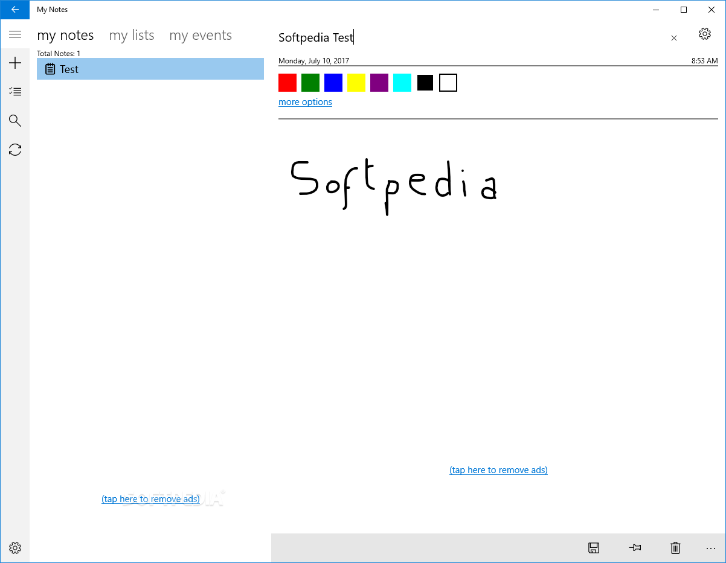726x563 pixels.
Task: Click the Total Notes: 1 label
Action: 59,54
